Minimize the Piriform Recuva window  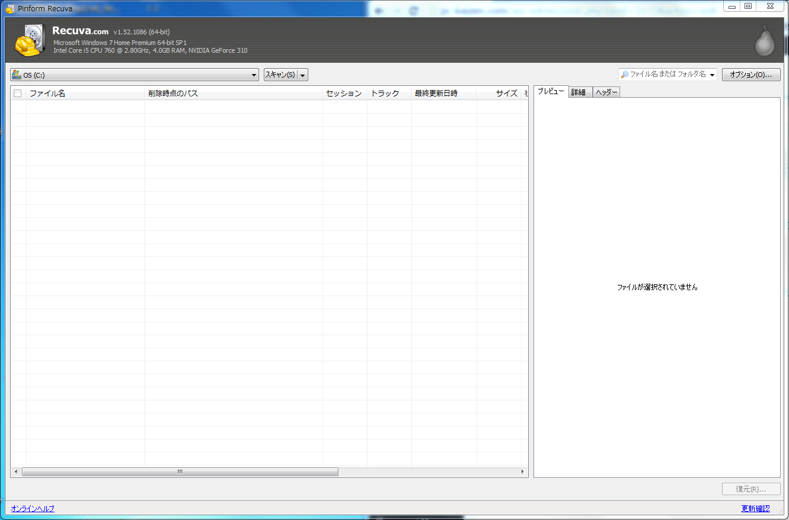pos(732,6)
